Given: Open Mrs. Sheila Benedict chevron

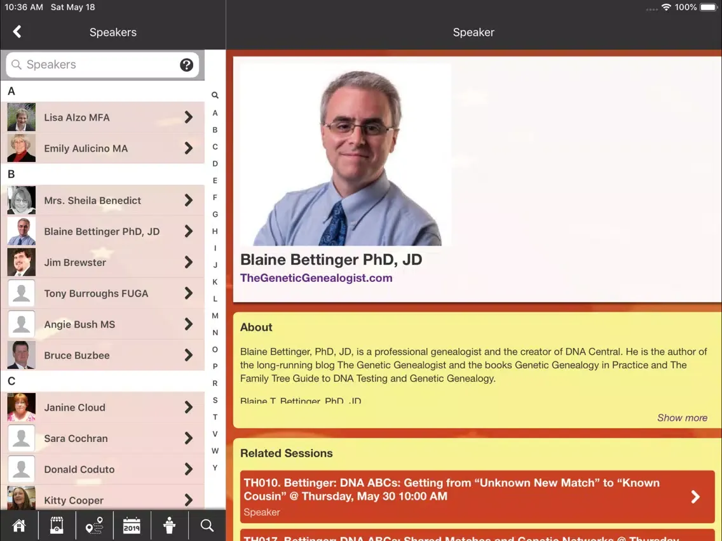Looking at the screenshot, I should click(188, 200).
